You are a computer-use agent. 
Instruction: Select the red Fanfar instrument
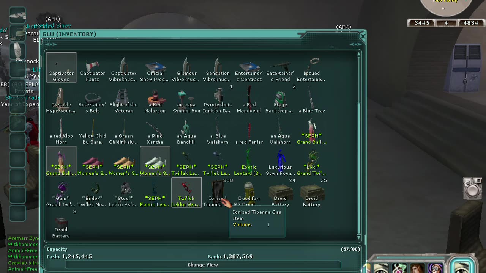coord(249,130)
